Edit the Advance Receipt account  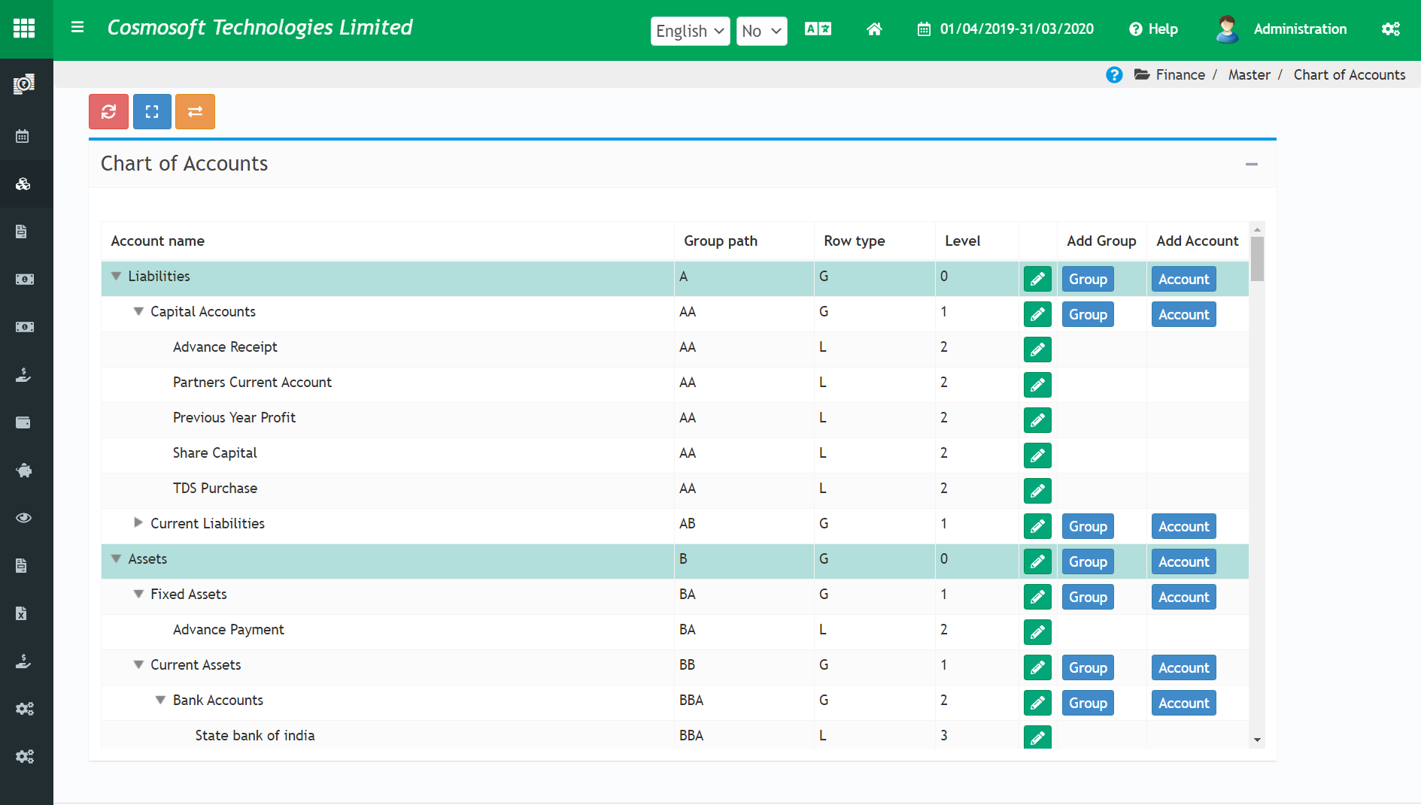[1037, 350]
